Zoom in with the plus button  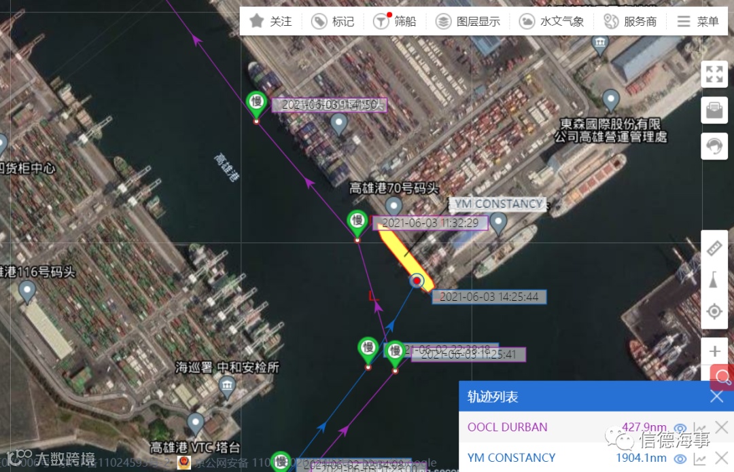click(714, 351)
